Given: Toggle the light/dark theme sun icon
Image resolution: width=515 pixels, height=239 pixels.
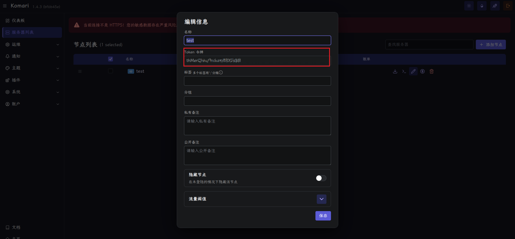Looking at the screenshot, I should click(x=469, y=6).
